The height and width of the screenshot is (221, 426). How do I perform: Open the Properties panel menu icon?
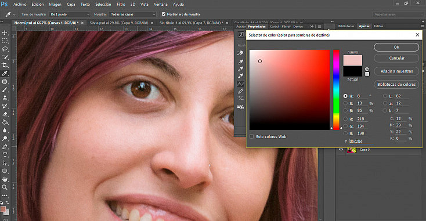point(319,26)
